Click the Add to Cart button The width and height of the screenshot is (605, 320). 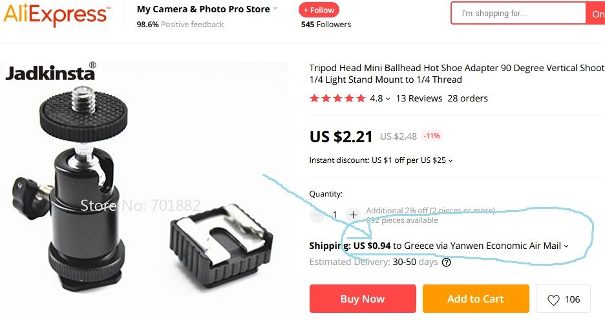pyautogui.click(x=476, y=299)
